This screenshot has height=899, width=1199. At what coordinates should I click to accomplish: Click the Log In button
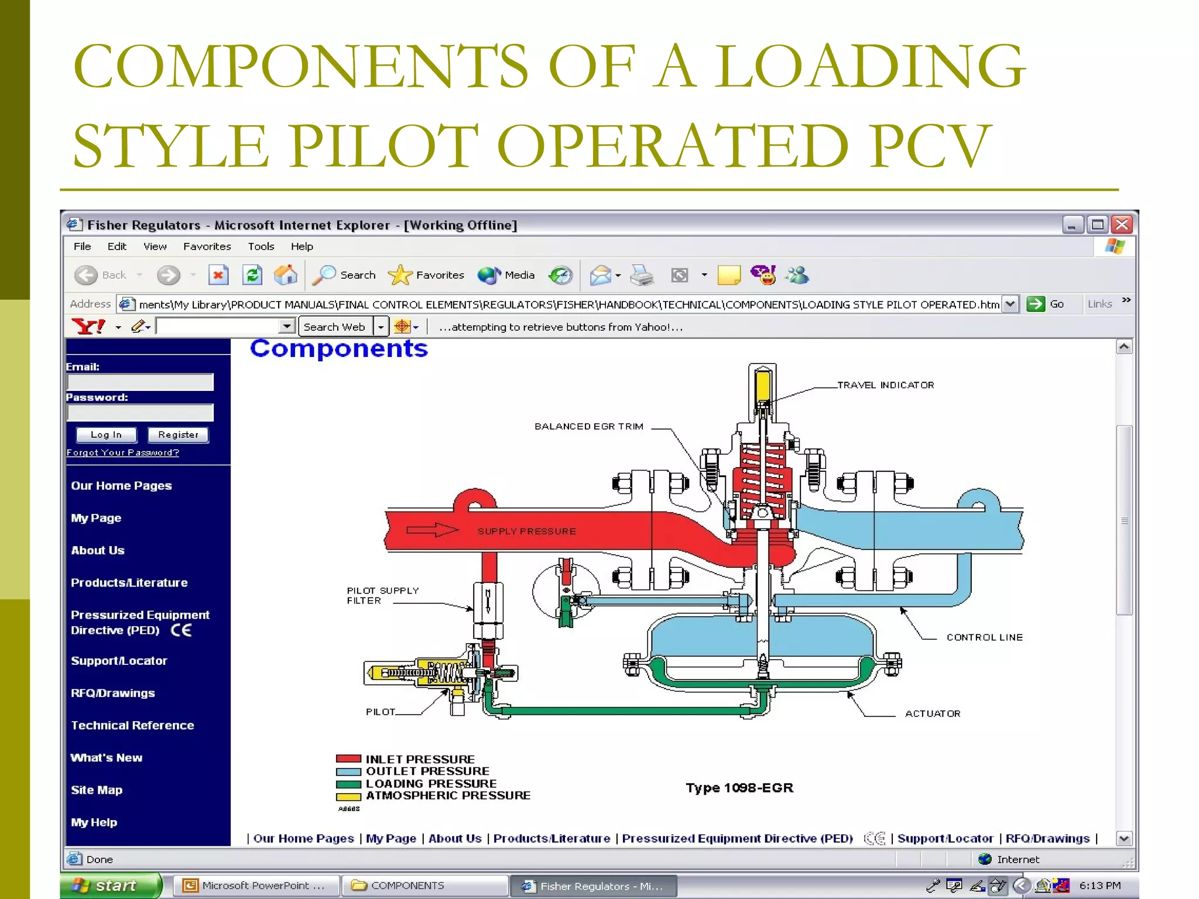coord(106,435)
